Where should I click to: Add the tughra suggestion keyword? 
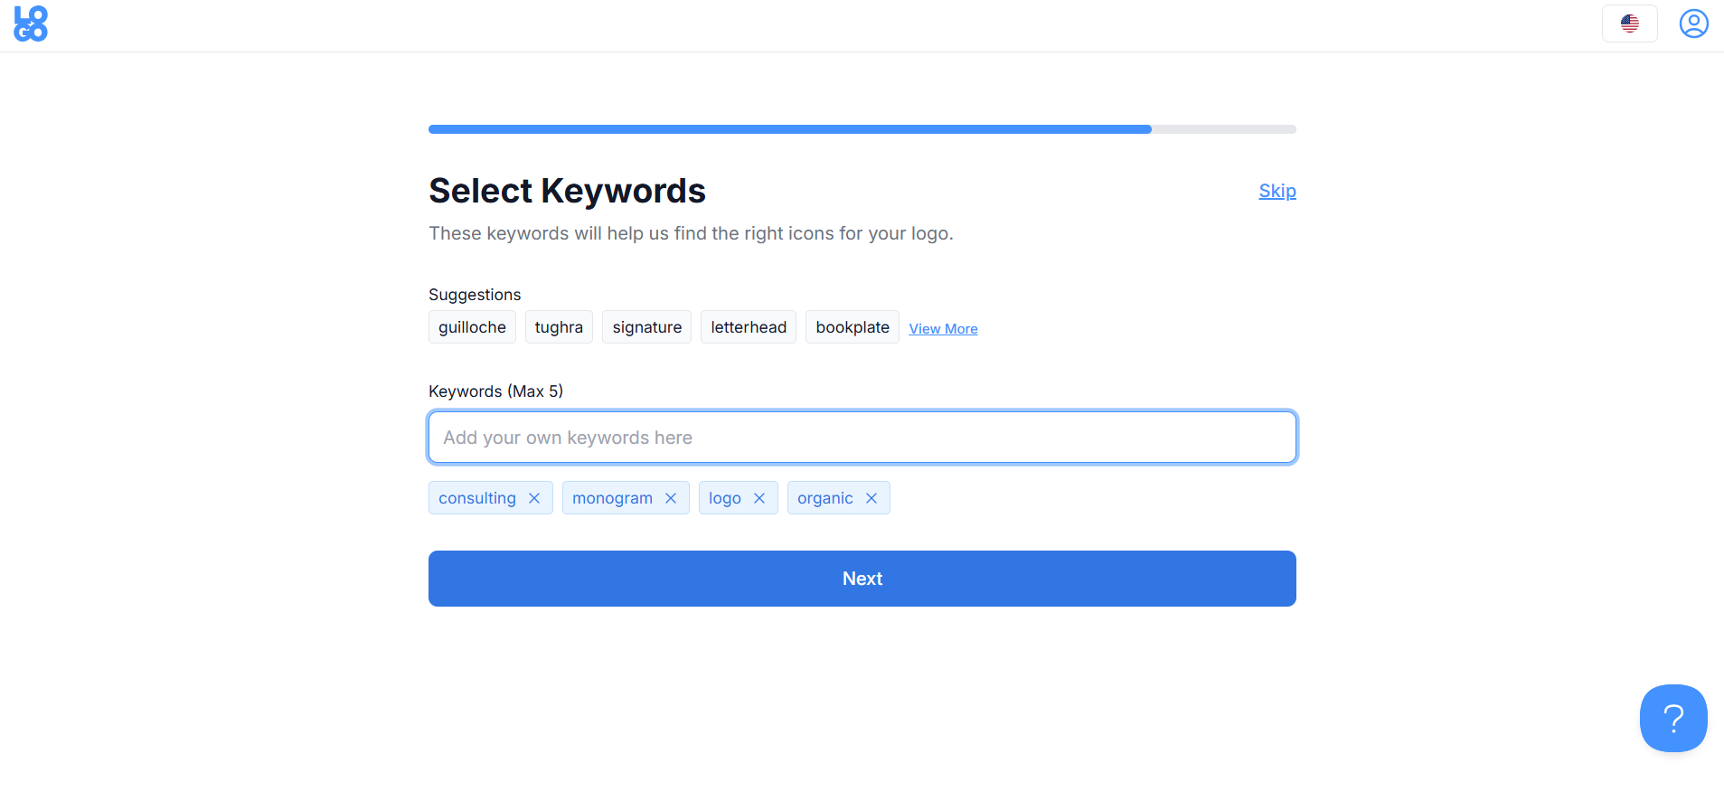(x=559, y=327)
